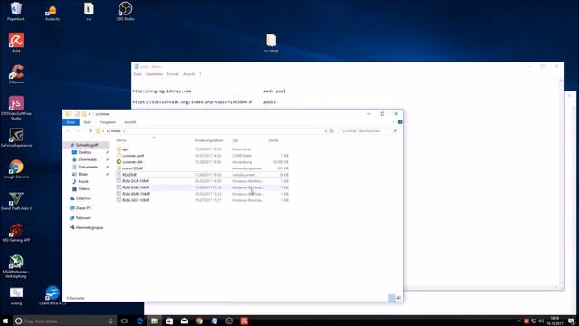579x326 pixels.
Task: Open the Ansicht menu in Notepad
Action: point(189,74)
